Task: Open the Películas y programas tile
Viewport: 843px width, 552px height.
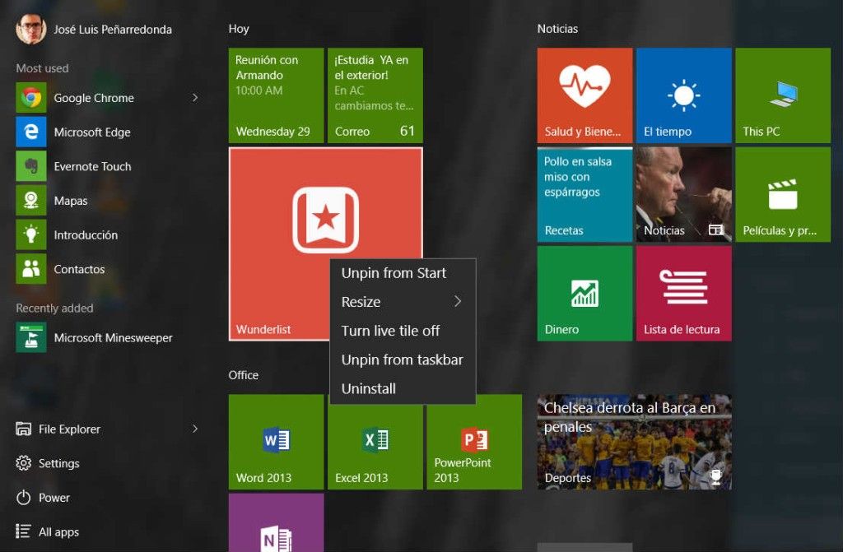Action: pyautogui.click(x=783, y=195)
